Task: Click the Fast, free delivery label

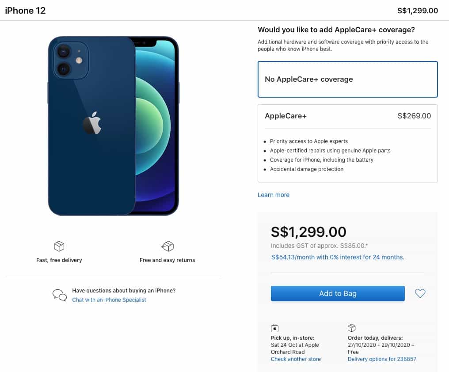Action: (x=59, y=260)
